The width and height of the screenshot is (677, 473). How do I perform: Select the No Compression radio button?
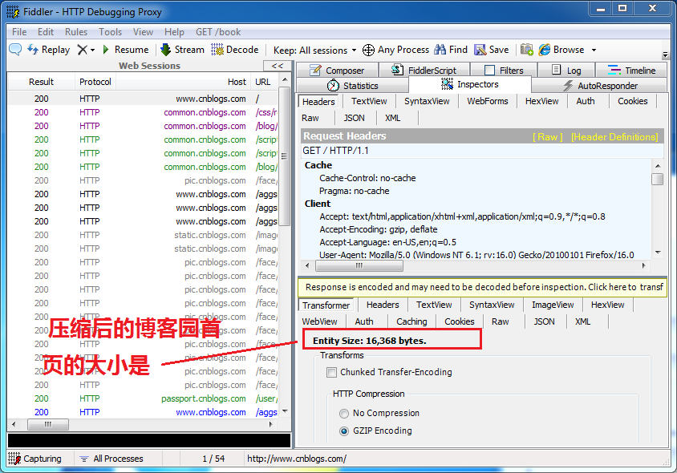tap(344, 413)
